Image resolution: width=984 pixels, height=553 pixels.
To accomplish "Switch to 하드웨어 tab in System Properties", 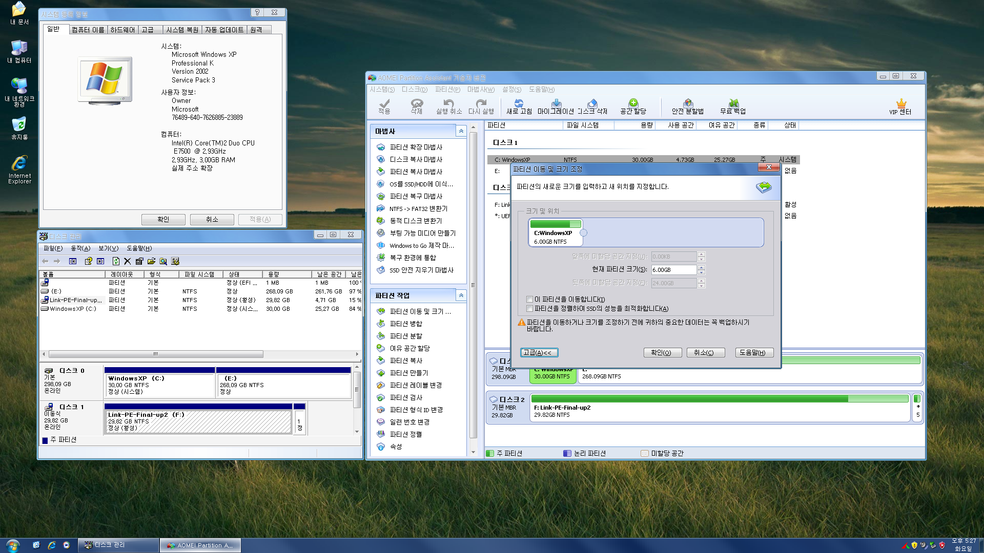I will click(122, 30).
